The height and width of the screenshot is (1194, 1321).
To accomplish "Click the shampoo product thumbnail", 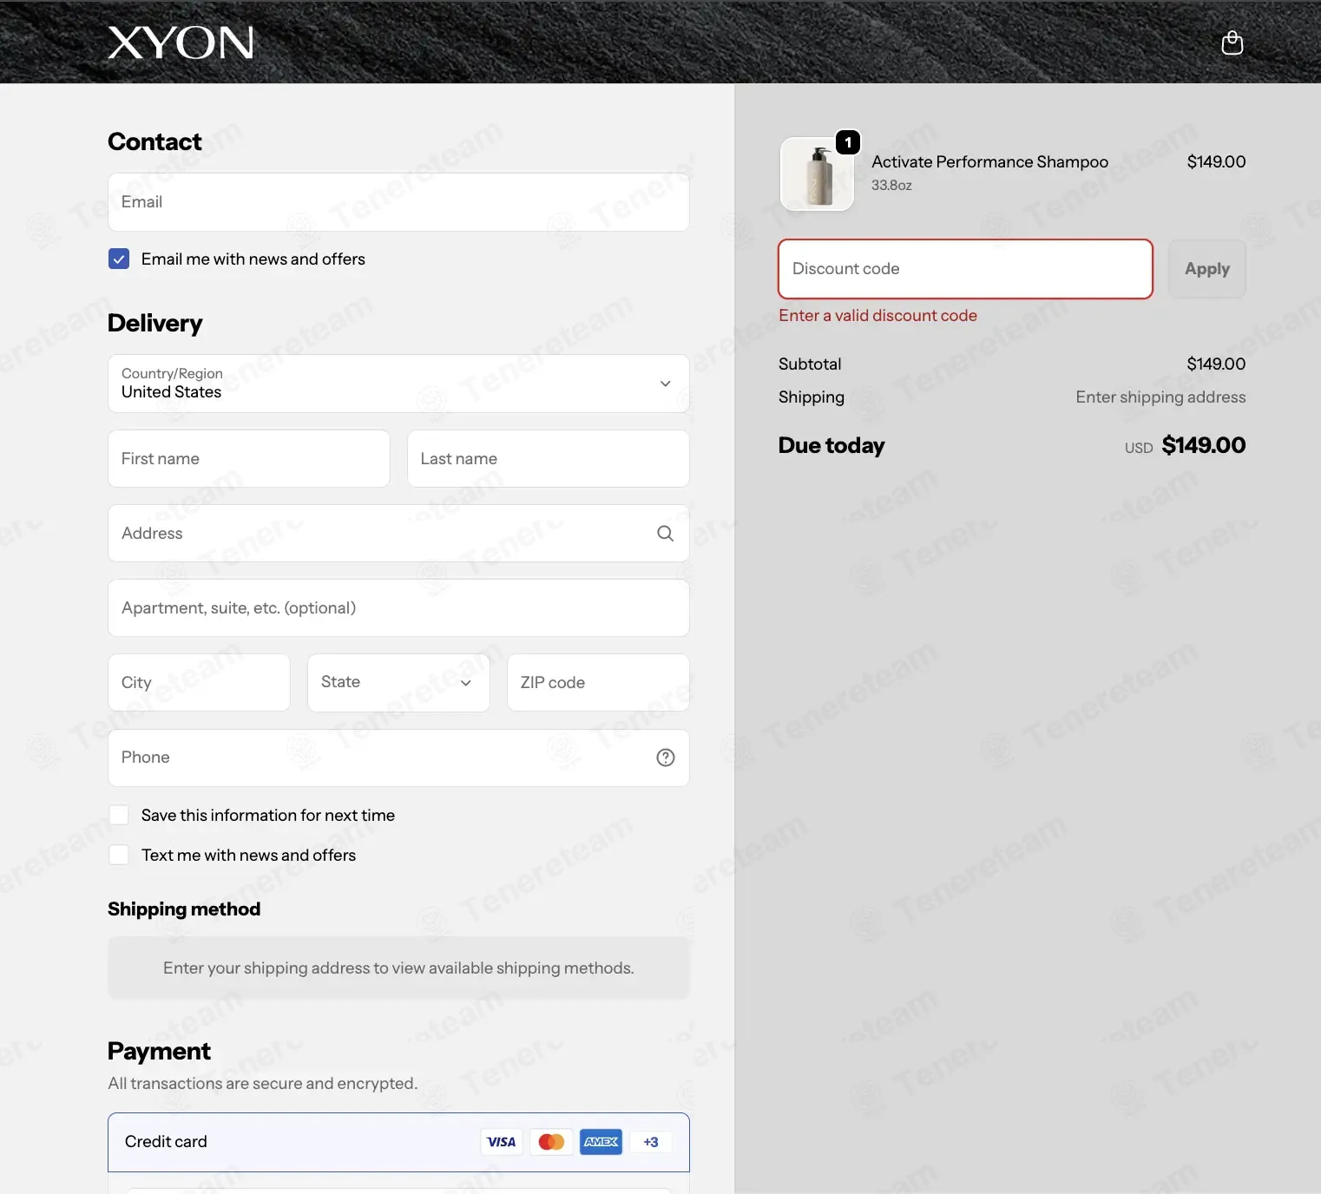I will click(x=817, y=174).
